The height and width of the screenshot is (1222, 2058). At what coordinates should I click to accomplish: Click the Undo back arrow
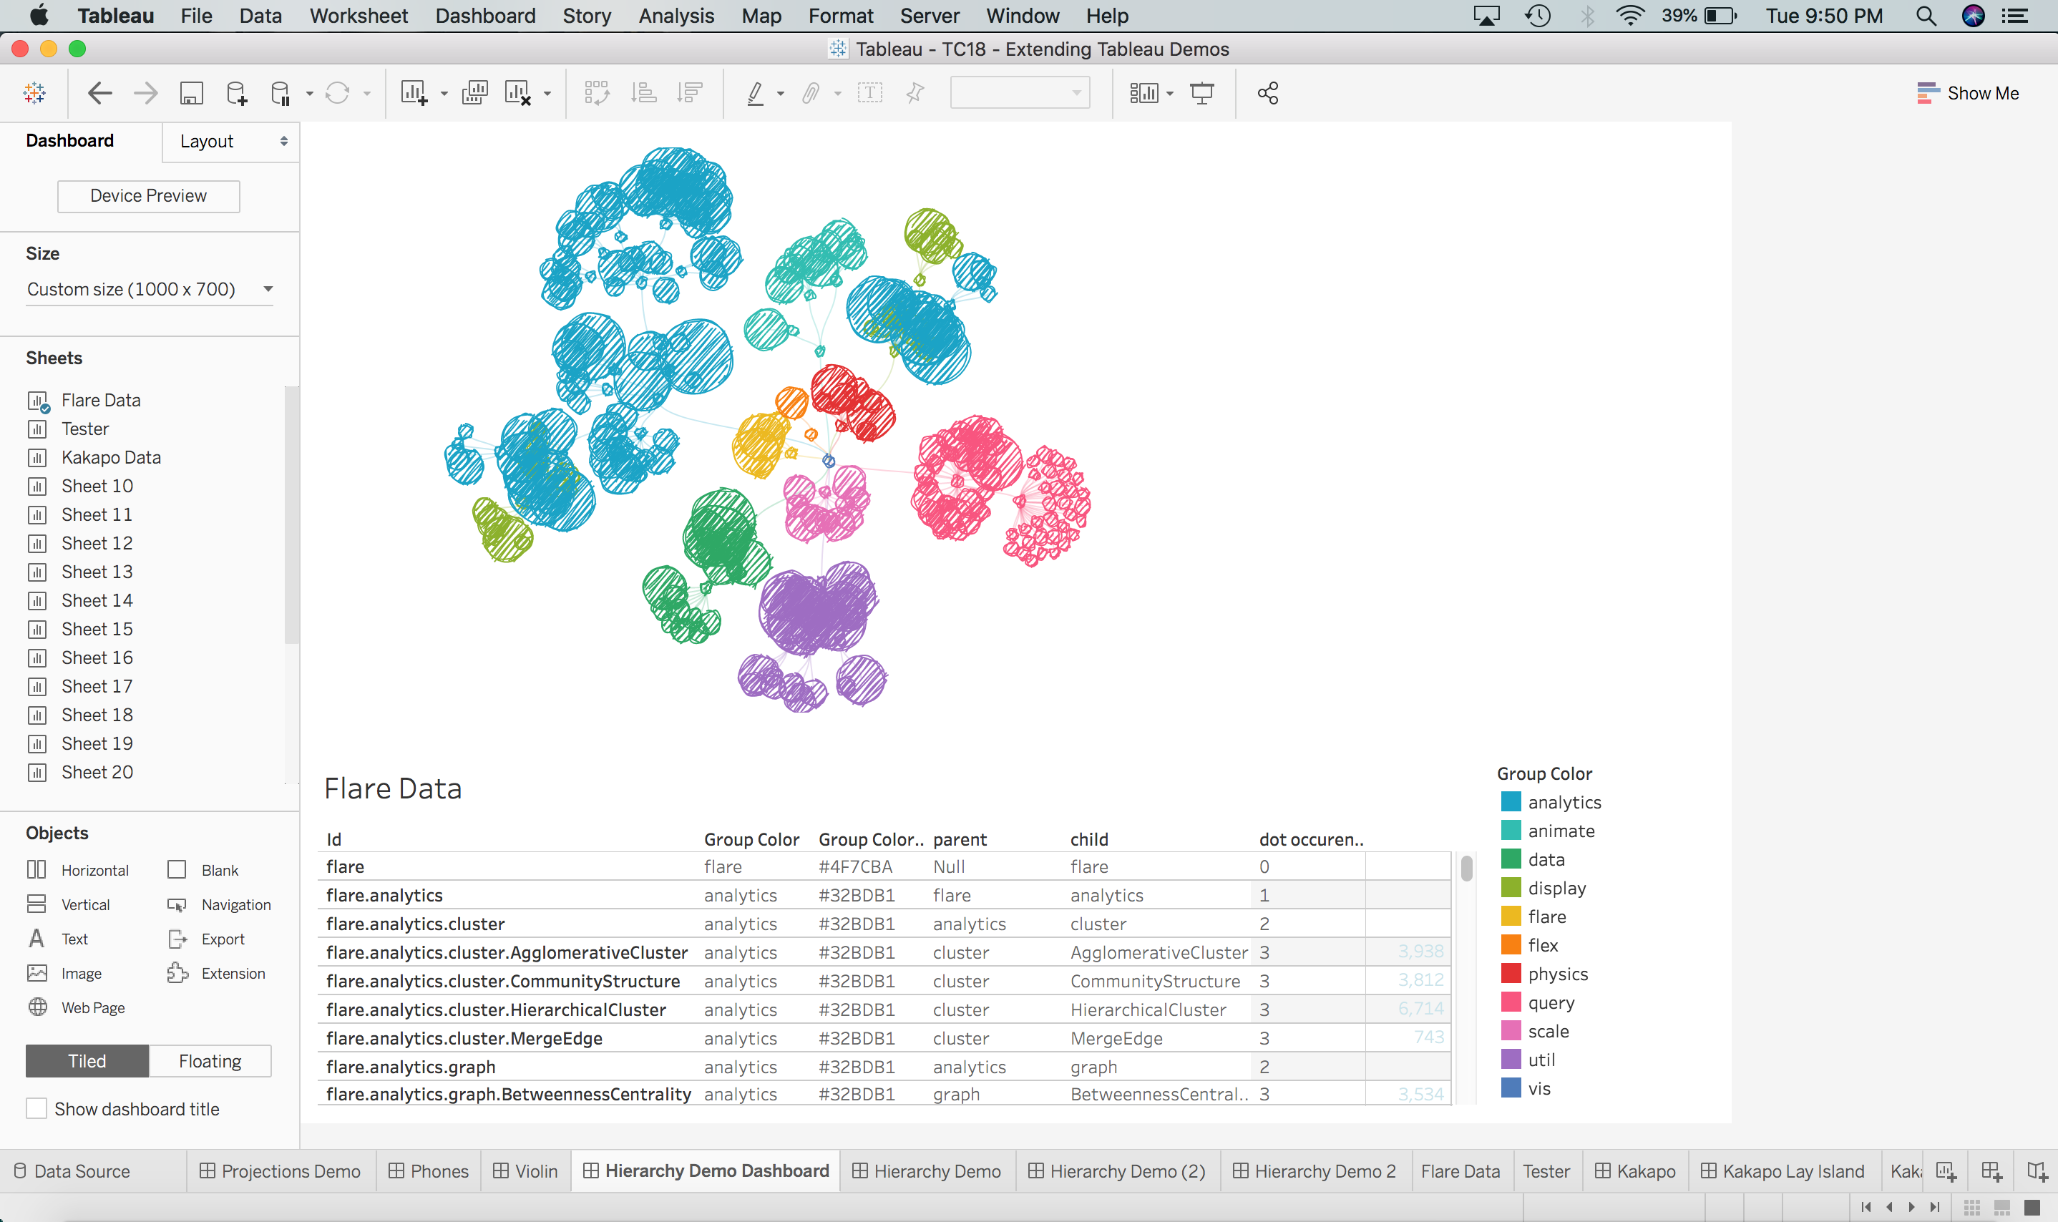pyautogui.click(x=99, y=93)
